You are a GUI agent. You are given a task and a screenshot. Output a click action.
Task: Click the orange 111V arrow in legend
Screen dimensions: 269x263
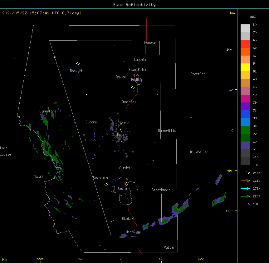click(245, 181)
